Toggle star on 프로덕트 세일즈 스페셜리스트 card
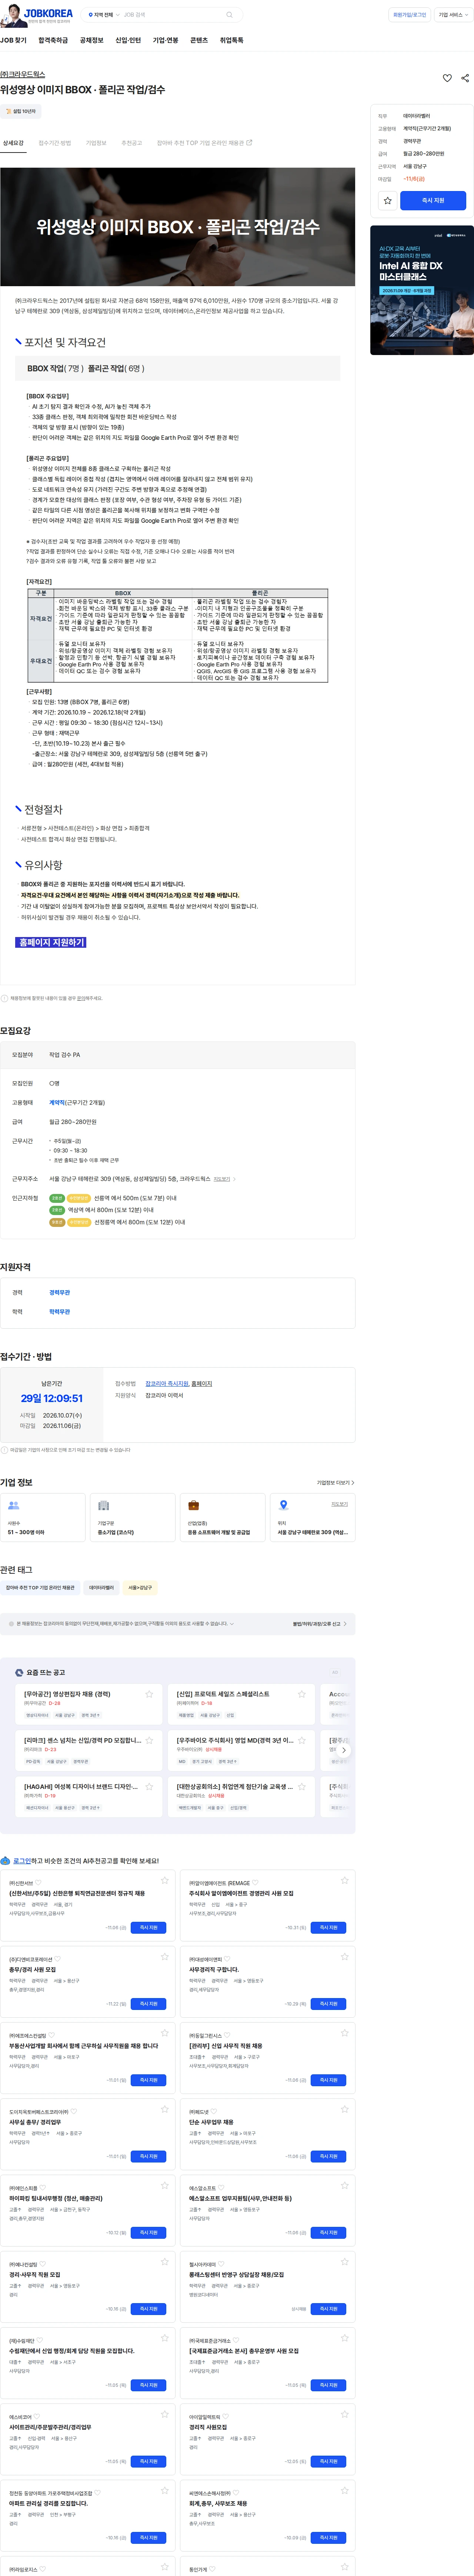474x2576 pixels. [x=302, y=1694]
